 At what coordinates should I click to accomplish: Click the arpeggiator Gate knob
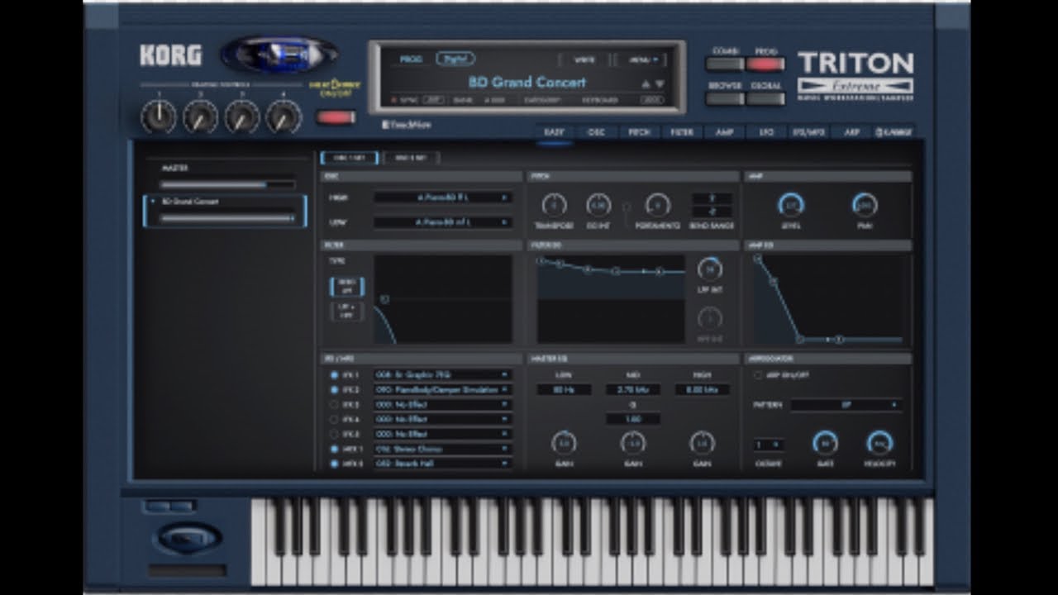824,444
